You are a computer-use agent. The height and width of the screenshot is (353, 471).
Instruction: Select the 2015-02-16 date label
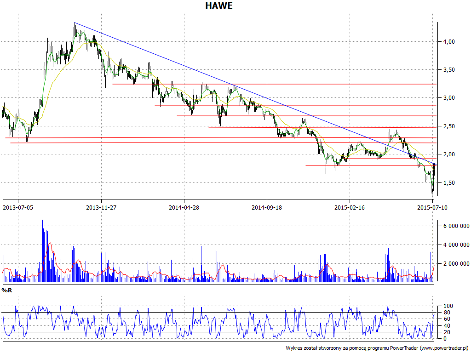coord(350,207)
